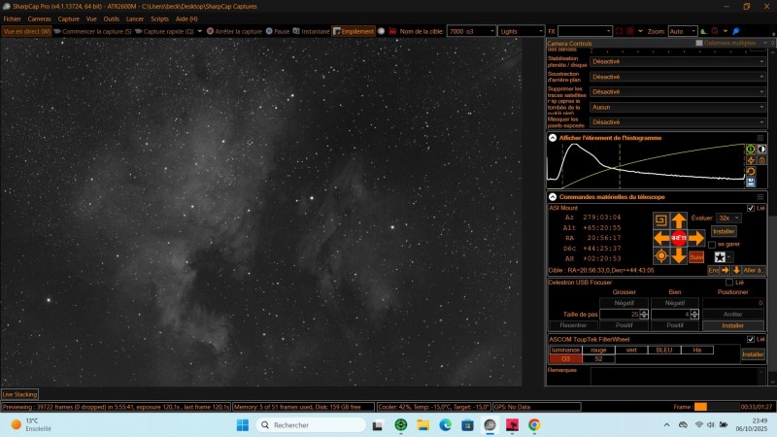Screen dimensions: 777x437
Task: Open the Aide (H) menu
Action: click(x=186, y=18)
